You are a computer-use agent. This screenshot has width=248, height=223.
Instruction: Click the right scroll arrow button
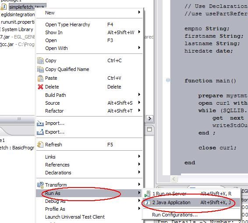pyautogui.click(x=149, y=119)
